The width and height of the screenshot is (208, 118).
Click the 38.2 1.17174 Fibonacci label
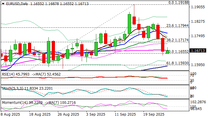click(177, 40)
